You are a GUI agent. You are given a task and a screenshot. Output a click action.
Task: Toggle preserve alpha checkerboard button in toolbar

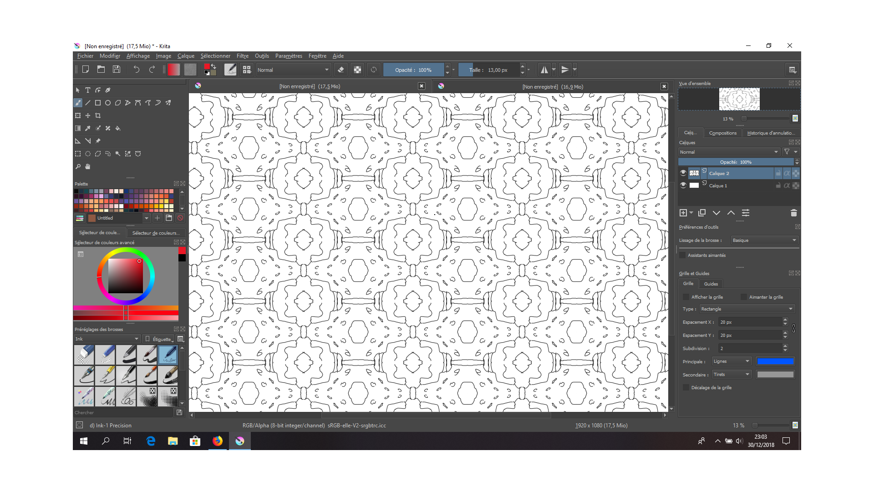[357, 70]
